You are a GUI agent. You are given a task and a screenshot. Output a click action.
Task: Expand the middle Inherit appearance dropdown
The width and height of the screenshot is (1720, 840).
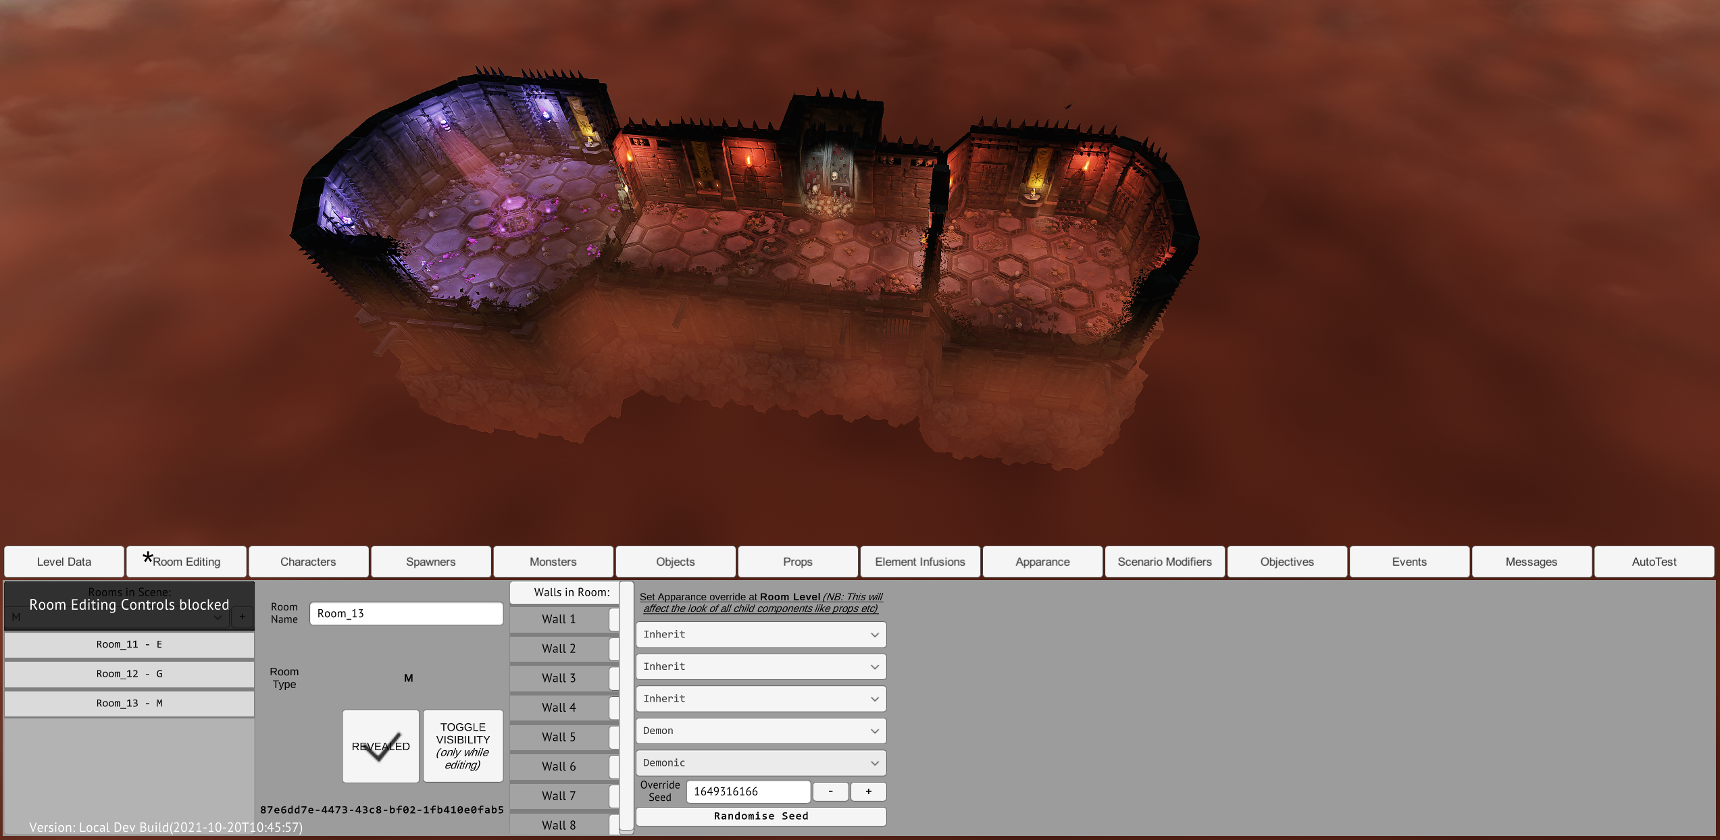pos(761,666)
